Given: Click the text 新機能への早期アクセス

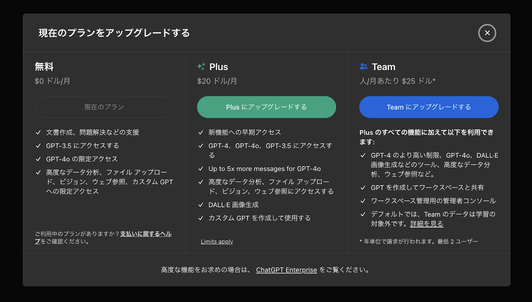Looking at the screenshot, I should pyautogui.click(x=245, y=132).
